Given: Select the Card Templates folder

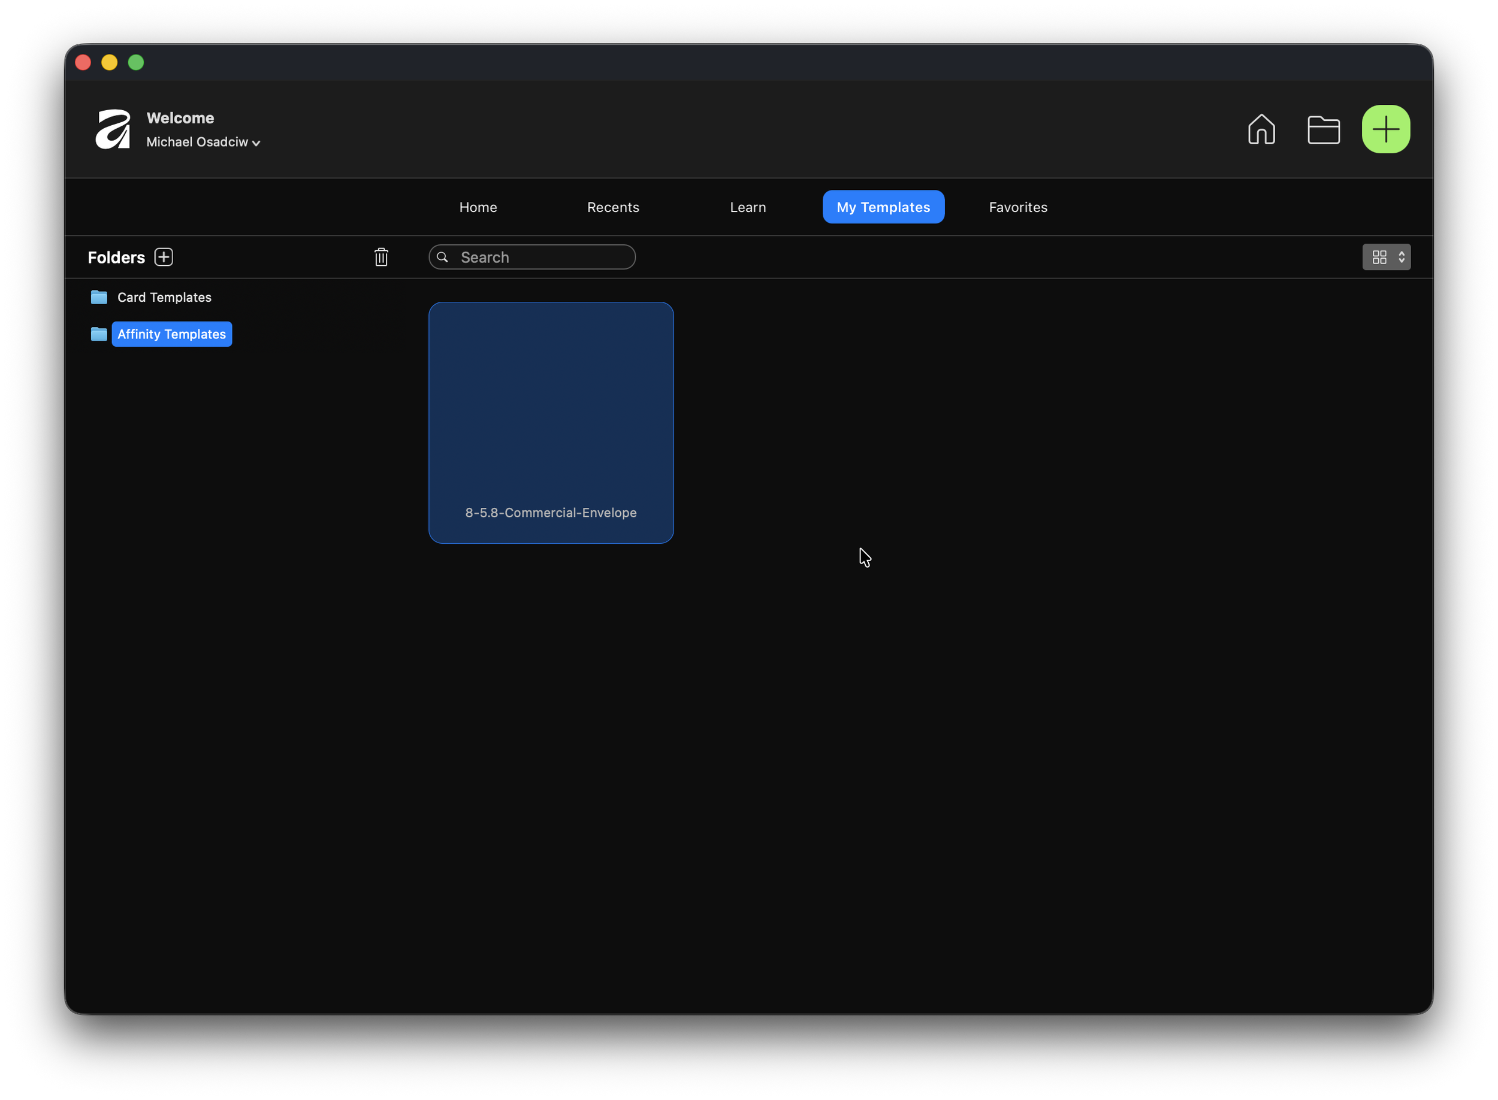Looking at the screenshot, I should [164, 298].
